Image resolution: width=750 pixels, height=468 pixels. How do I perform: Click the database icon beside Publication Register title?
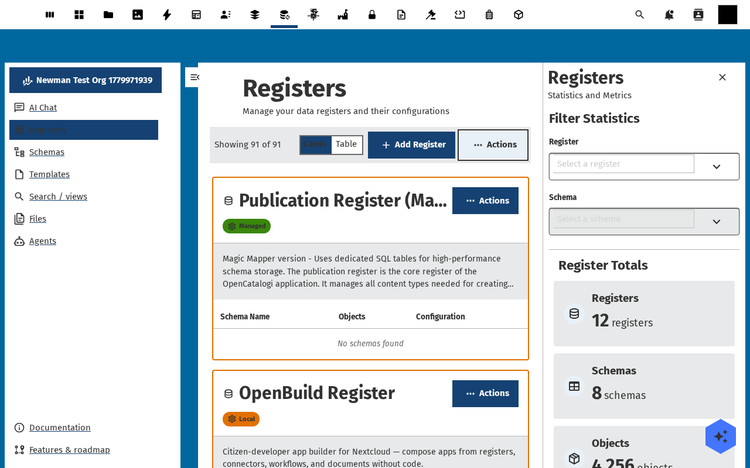[x=229, y=201]
